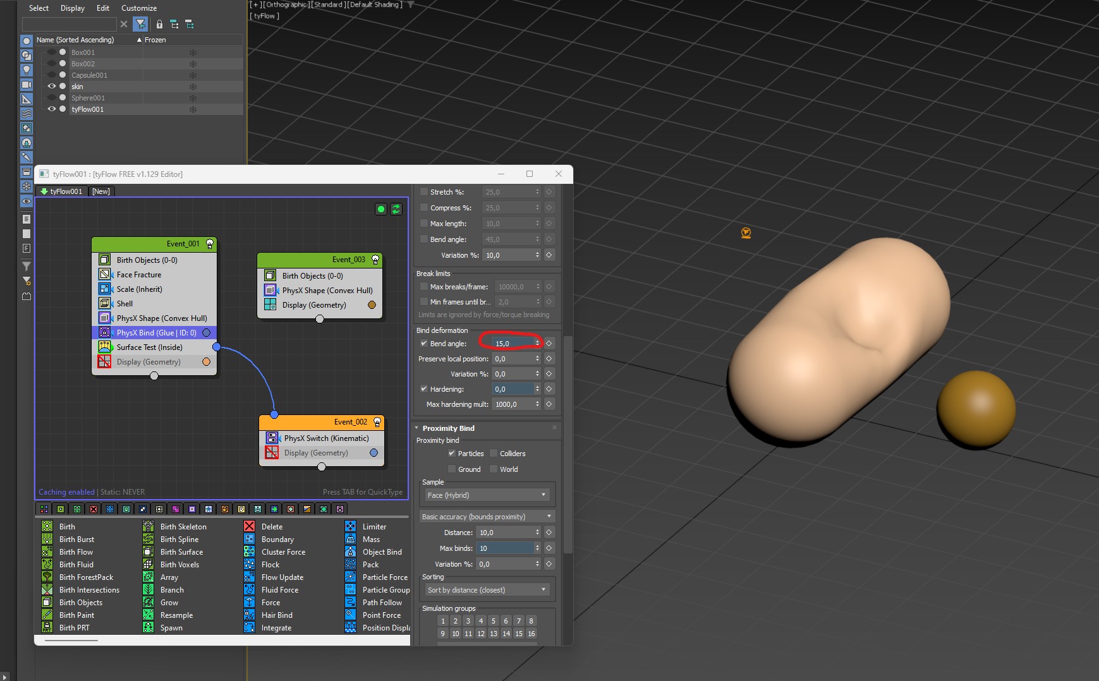This screenshot has width=1099, height=681.
Task: Click the Fluid Force operator in the depot
Action: [x=279, y=590]
